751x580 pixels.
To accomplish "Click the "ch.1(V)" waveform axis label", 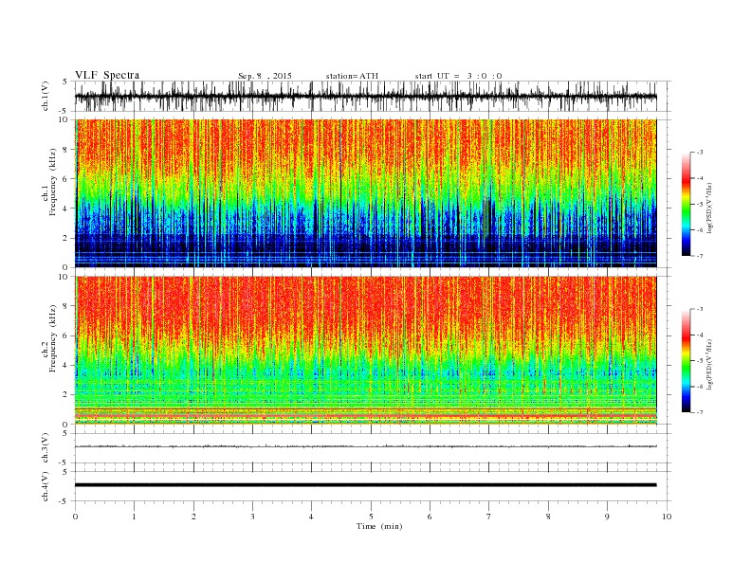I will click(46, 98).
